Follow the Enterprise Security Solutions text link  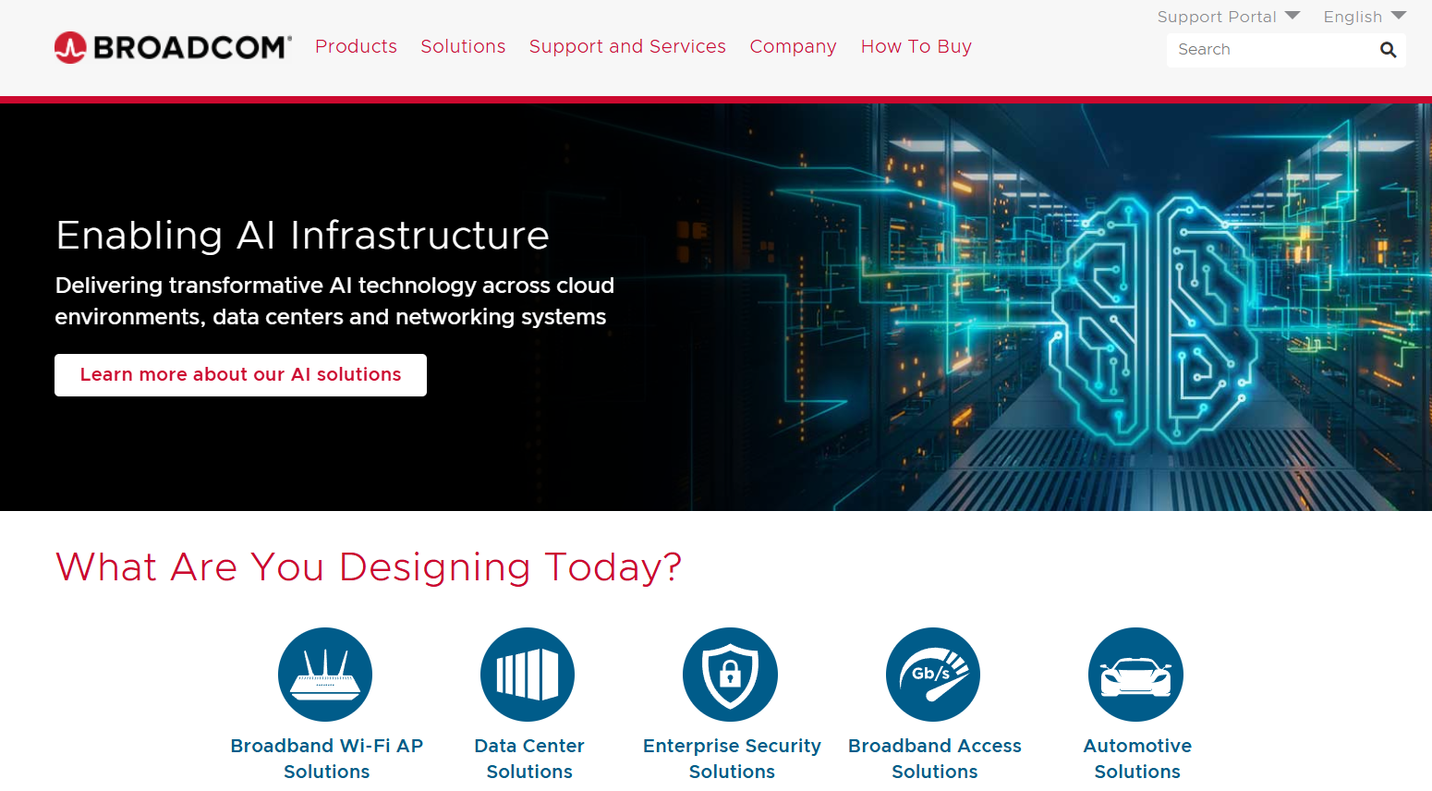tap(732, 759)
